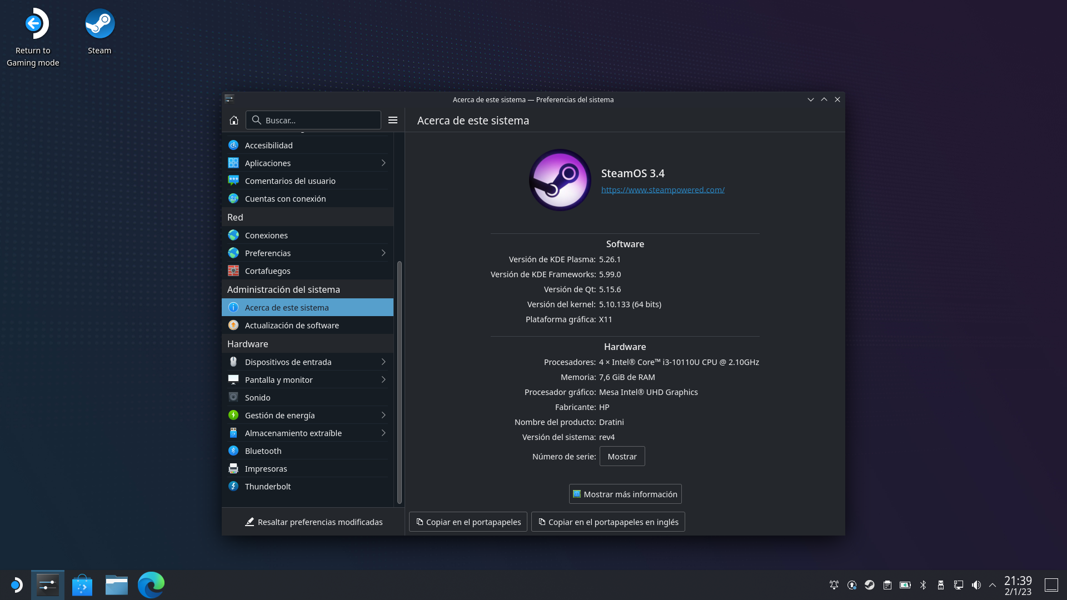Expand hidden tray icons arrow

click(993, 584)
